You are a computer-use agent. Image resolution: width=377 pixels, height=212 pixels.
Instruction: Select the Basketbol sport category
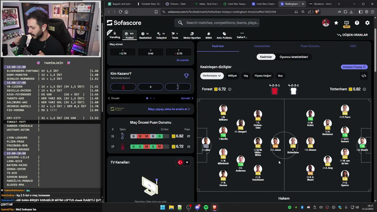[x=145, y=35]
